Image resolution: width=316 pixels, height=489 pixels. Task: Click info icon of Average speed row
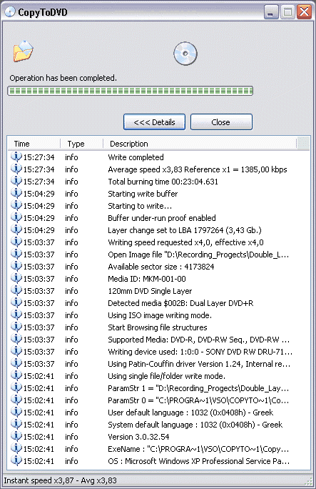click(16, 169)
